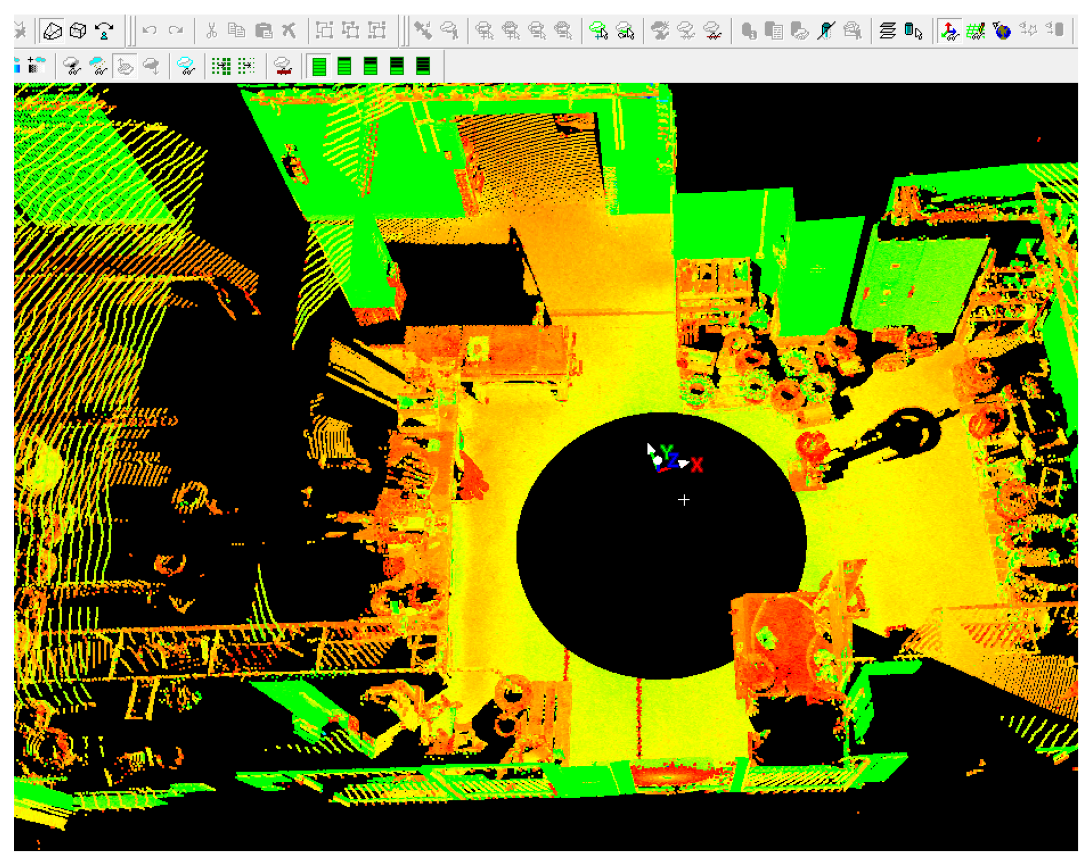Click the scissors cut icon
The image size is (1091, 864).
tap(211, 31)
